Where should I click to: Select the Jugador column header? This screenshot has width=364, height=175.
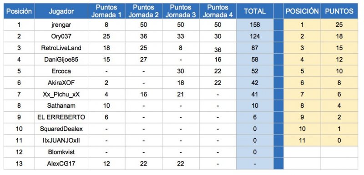pos(61,11)
